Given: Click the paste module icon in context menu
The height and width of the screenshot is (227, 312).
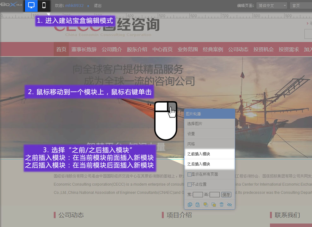Looking at the screenshot, I should click(x=198, y=205).
